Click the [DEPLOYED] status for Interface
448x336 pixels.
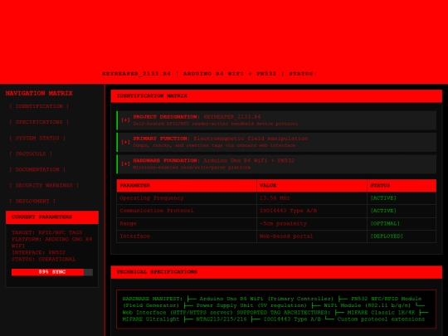pyautogui.click(x=387, y=236)
